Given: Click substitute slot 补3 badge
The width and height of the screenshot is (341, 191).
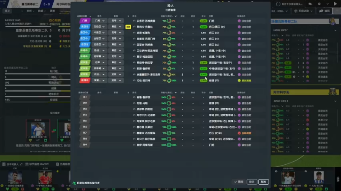Looking at the screenshot, I should [x=84, y=109].
